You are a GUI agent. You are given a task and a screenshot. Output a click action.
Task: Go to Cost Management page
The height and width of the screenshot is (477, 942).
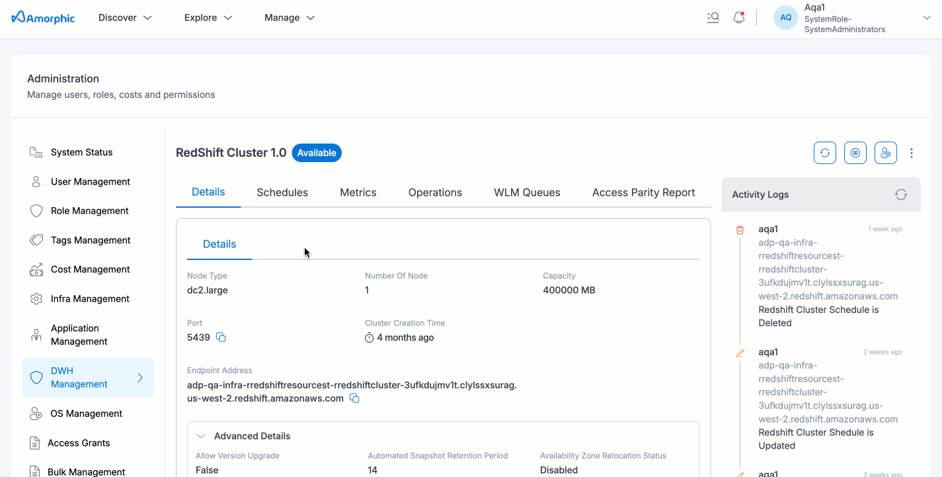pos(91,269)
